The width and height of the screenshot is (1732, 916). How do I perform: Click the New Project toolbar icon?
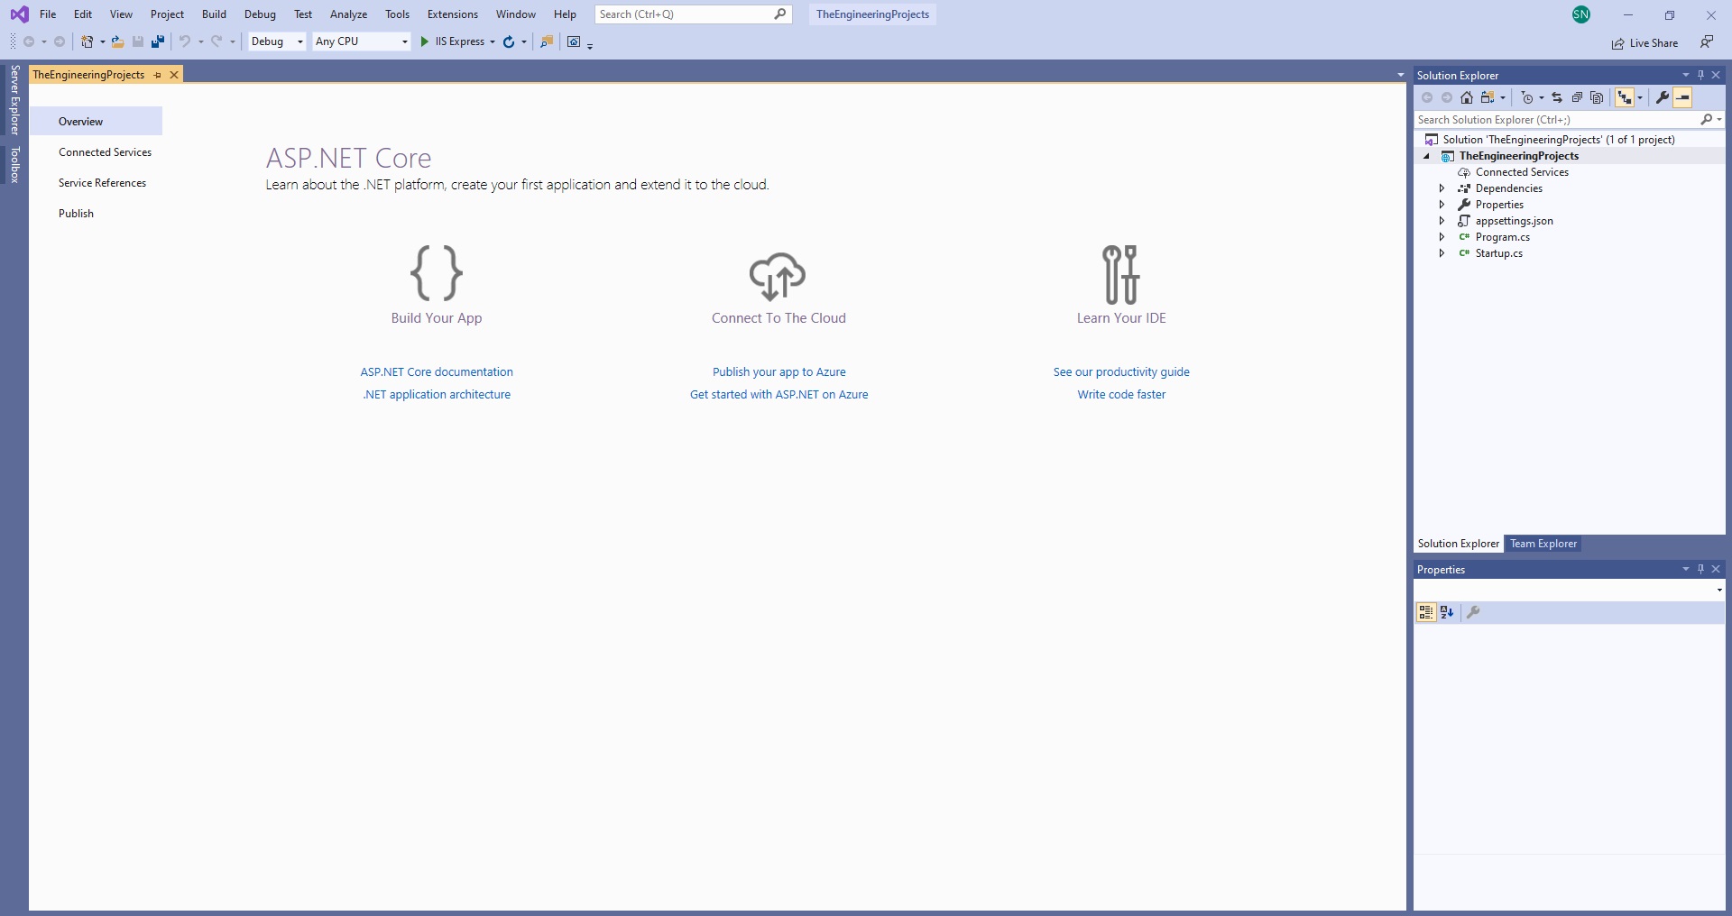pos(88,41)
